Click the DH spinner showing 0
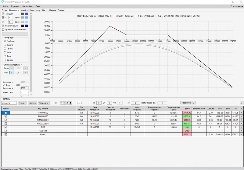 (63, 103)
